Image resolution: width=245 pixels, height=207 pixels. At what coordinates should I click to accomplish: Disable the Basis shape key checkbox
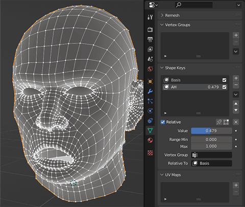224,80
